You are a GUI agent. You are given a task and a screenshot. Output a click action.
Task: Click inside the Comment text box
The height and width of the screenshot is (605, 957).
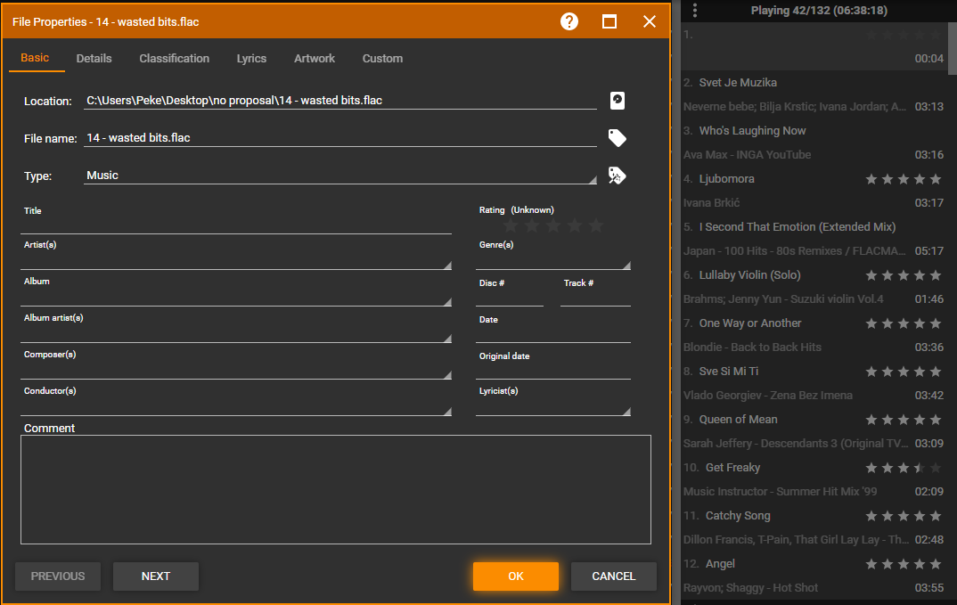coord(335,489)
